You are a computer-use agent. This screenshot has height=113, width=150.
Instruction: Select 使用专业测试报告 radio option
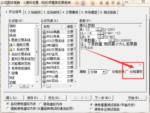pos(92,109)
